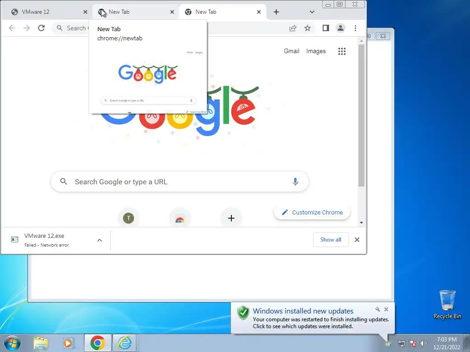This screenshot has height=352, width=470.
Task: Go back using the browser back arrow
Action: click(x=11, y=28)
